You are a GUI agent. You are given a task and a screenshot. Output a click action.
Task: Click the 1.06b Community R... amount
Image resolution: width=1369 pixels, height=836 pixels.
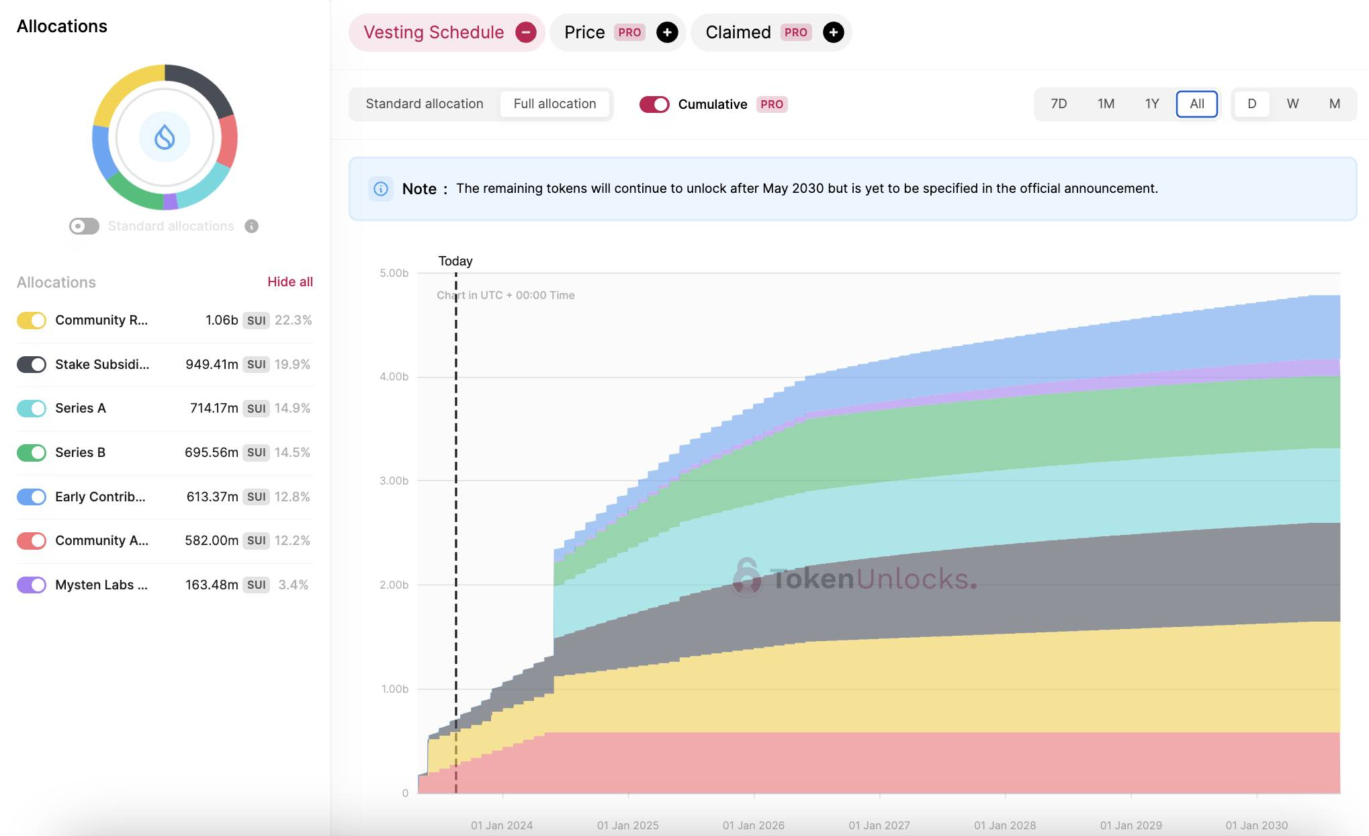tap(222, 321)
